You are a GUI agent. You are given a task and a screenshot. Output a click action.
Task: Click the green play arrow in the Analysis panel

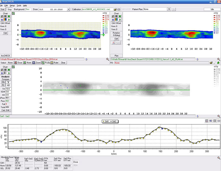(x=9, y=73)
